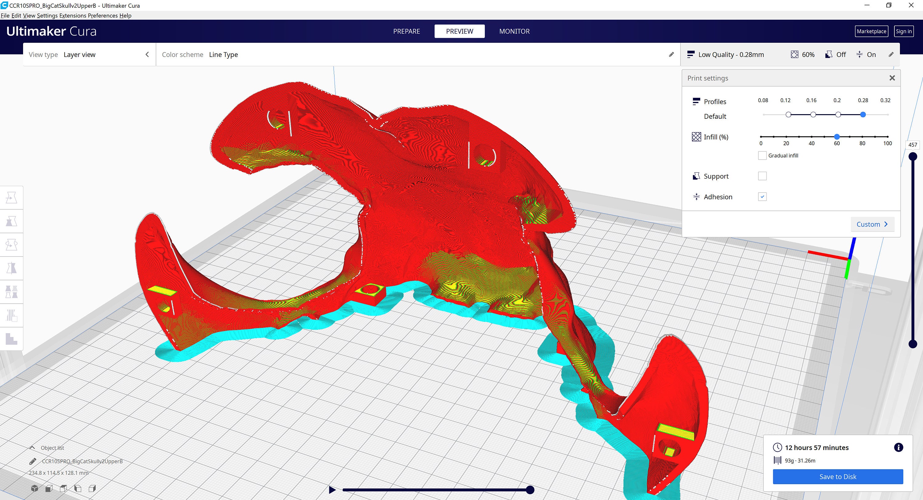Enable the Support checkbox
The height and width of the screenshot is (500, 923).
[762, 176]
